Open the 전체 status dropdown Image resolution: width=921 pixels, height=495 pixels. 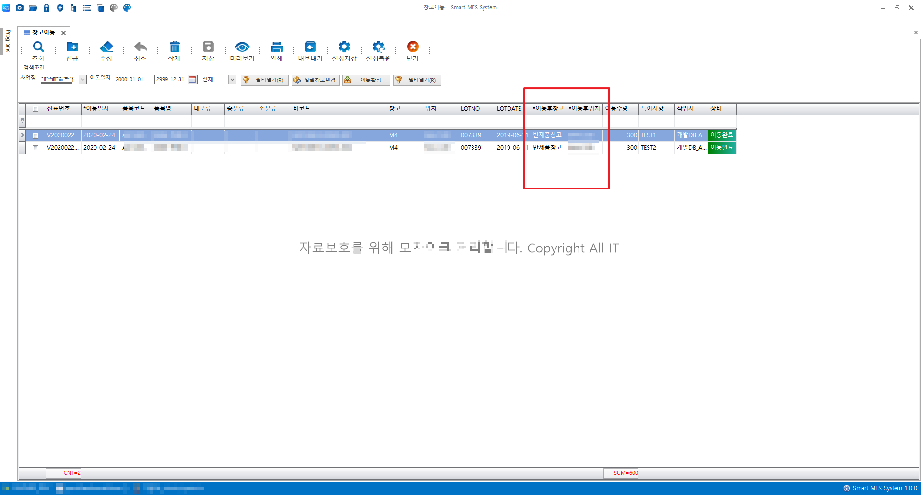(x=232, y=80)
